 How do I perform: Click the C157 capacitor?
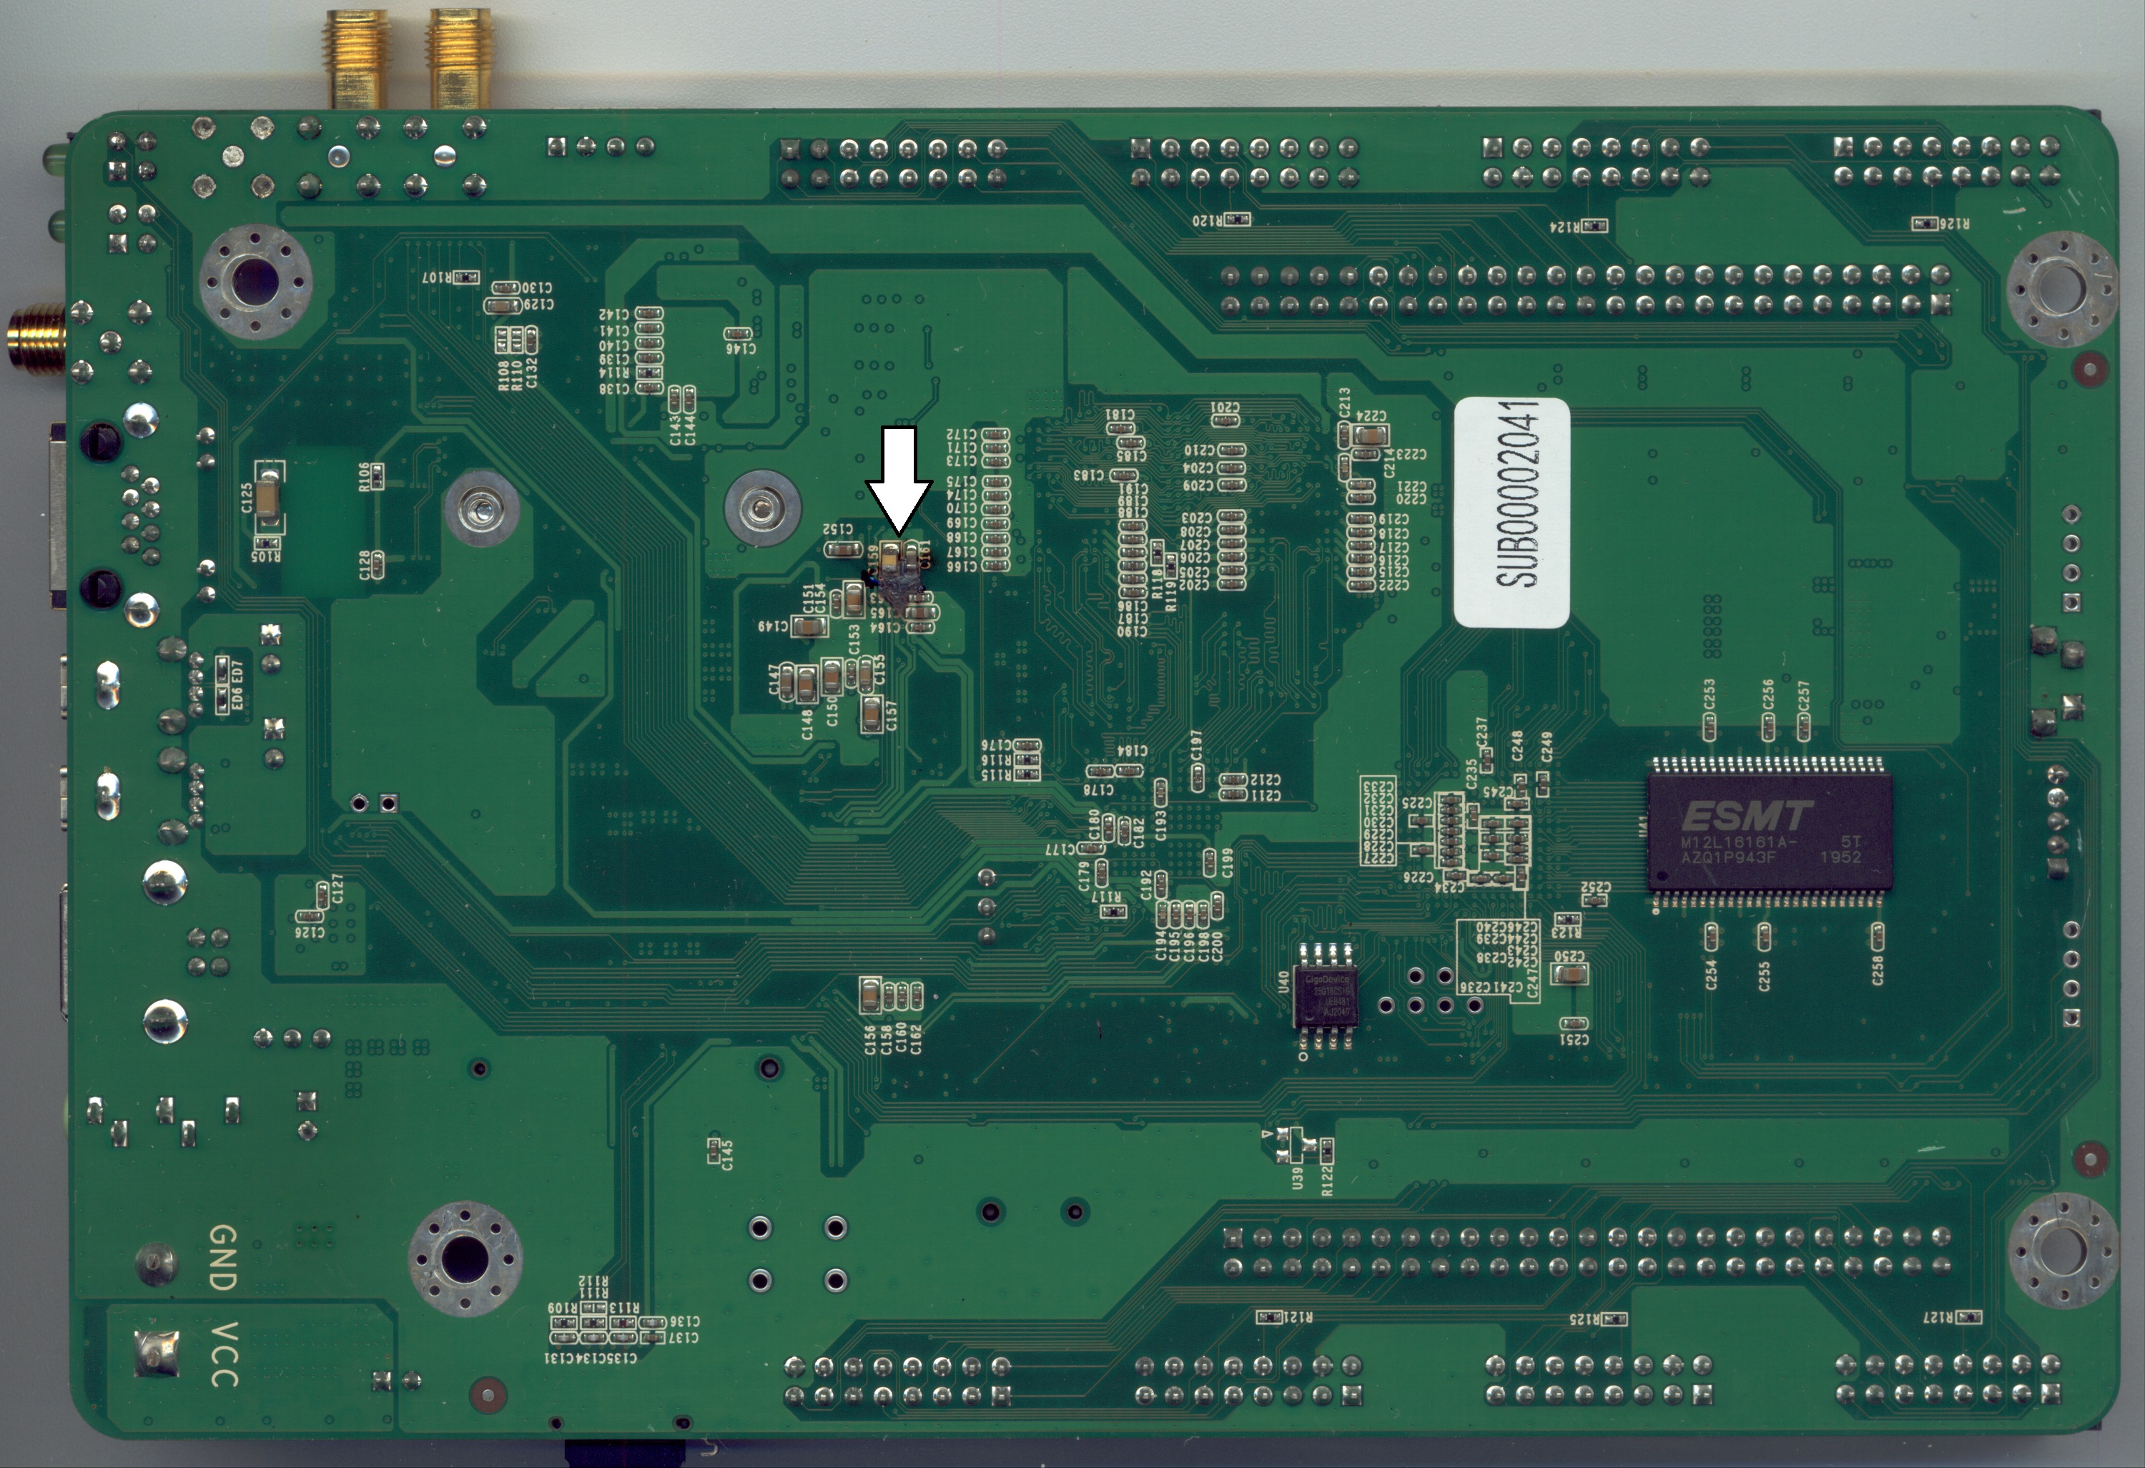click(872, 714)
